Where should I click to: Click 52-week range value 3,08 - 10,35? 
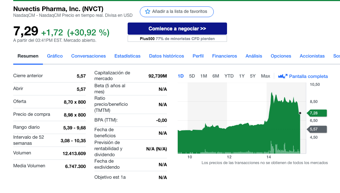(x=73, y=141)
